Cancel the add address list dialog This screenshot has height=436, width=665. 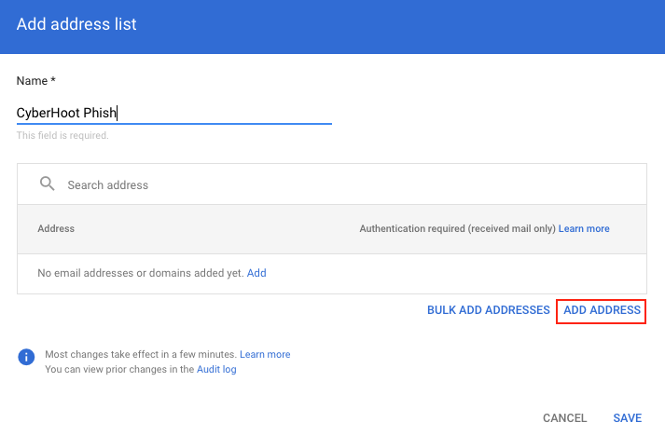(564, 418)
